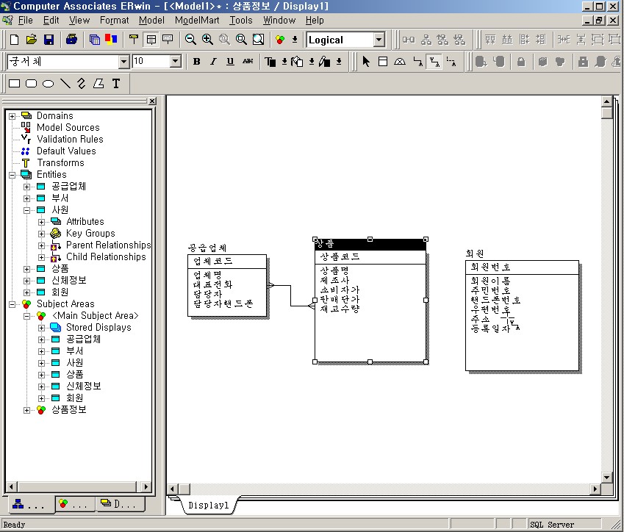Select the subtype relationship tool
This screenshot has height=532, width=624.
pos(400,61)
